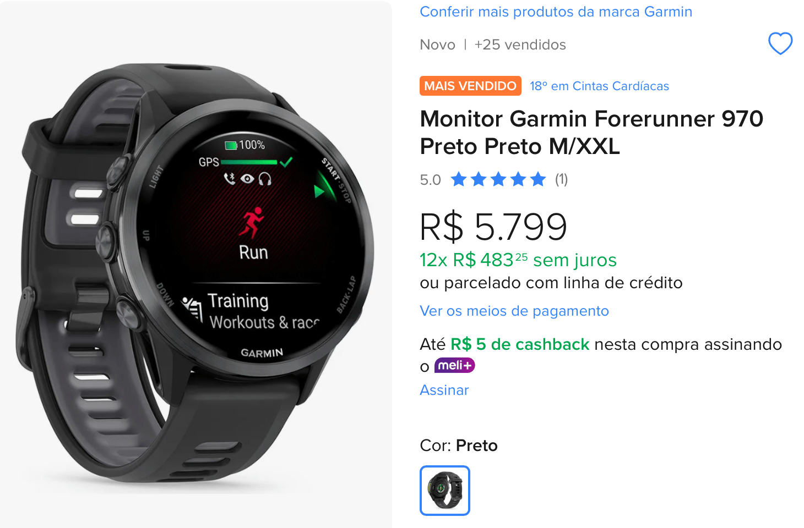Click the R$ 5.799 price

[493, 227]
